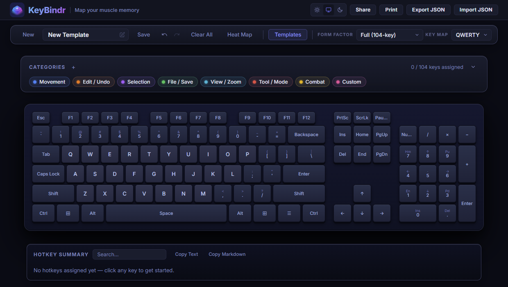Click Export JSON button

(x=429, y=10)
